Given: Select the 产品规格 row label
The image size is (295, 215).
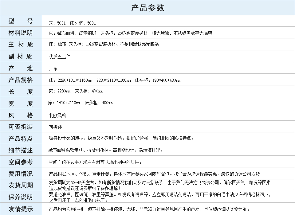Looking at the screenshot, I should pyautogui.click(x=21, y=80).
